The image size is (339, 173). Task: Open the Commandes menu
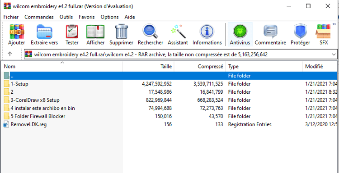tap(39, 17)
